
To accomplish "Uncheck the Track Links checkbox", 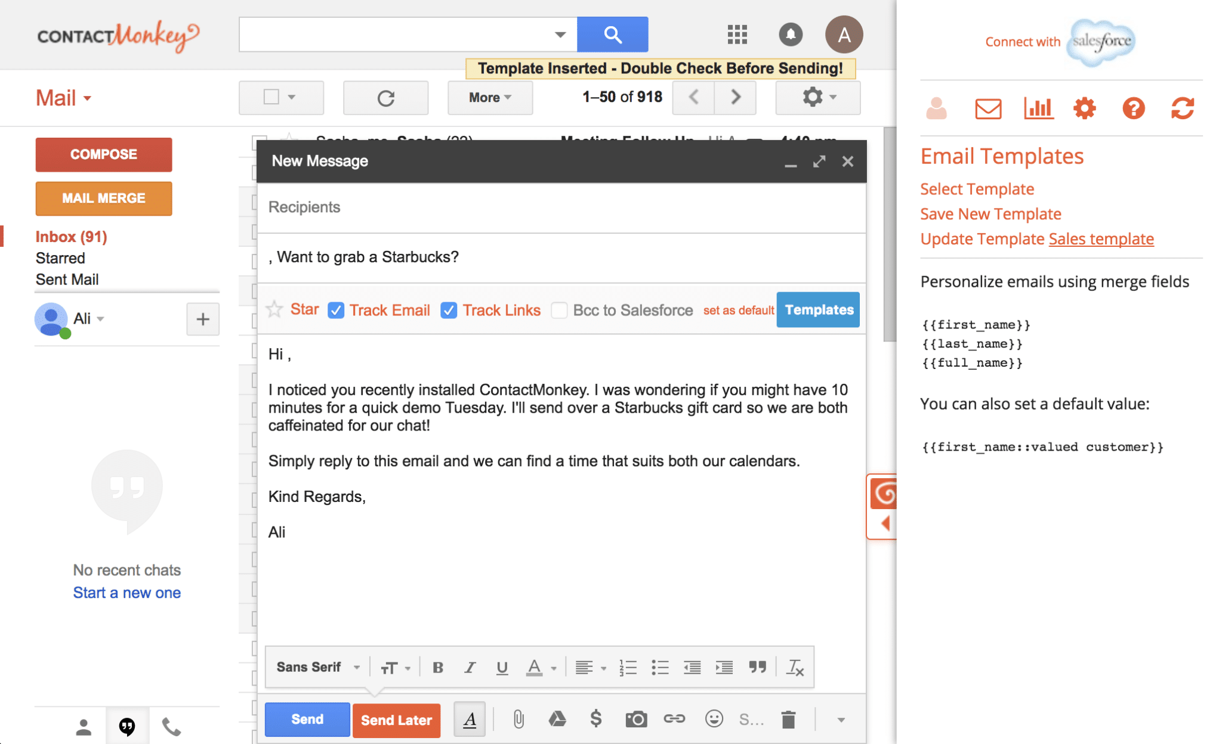I will click(x=449, y=310).
